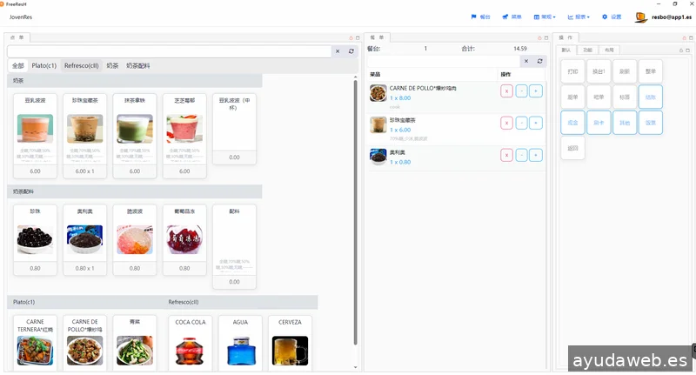Add the 配料 item priced 0.00
This screenshot has height=375, width=696.
(x=234, y=247)
